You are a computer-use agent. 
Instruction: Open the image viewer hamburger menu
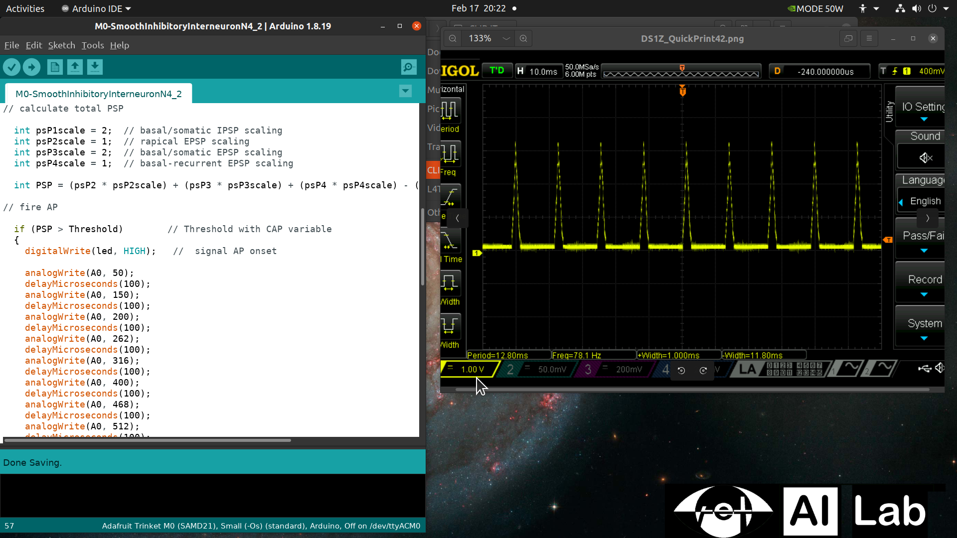(869, 38)
